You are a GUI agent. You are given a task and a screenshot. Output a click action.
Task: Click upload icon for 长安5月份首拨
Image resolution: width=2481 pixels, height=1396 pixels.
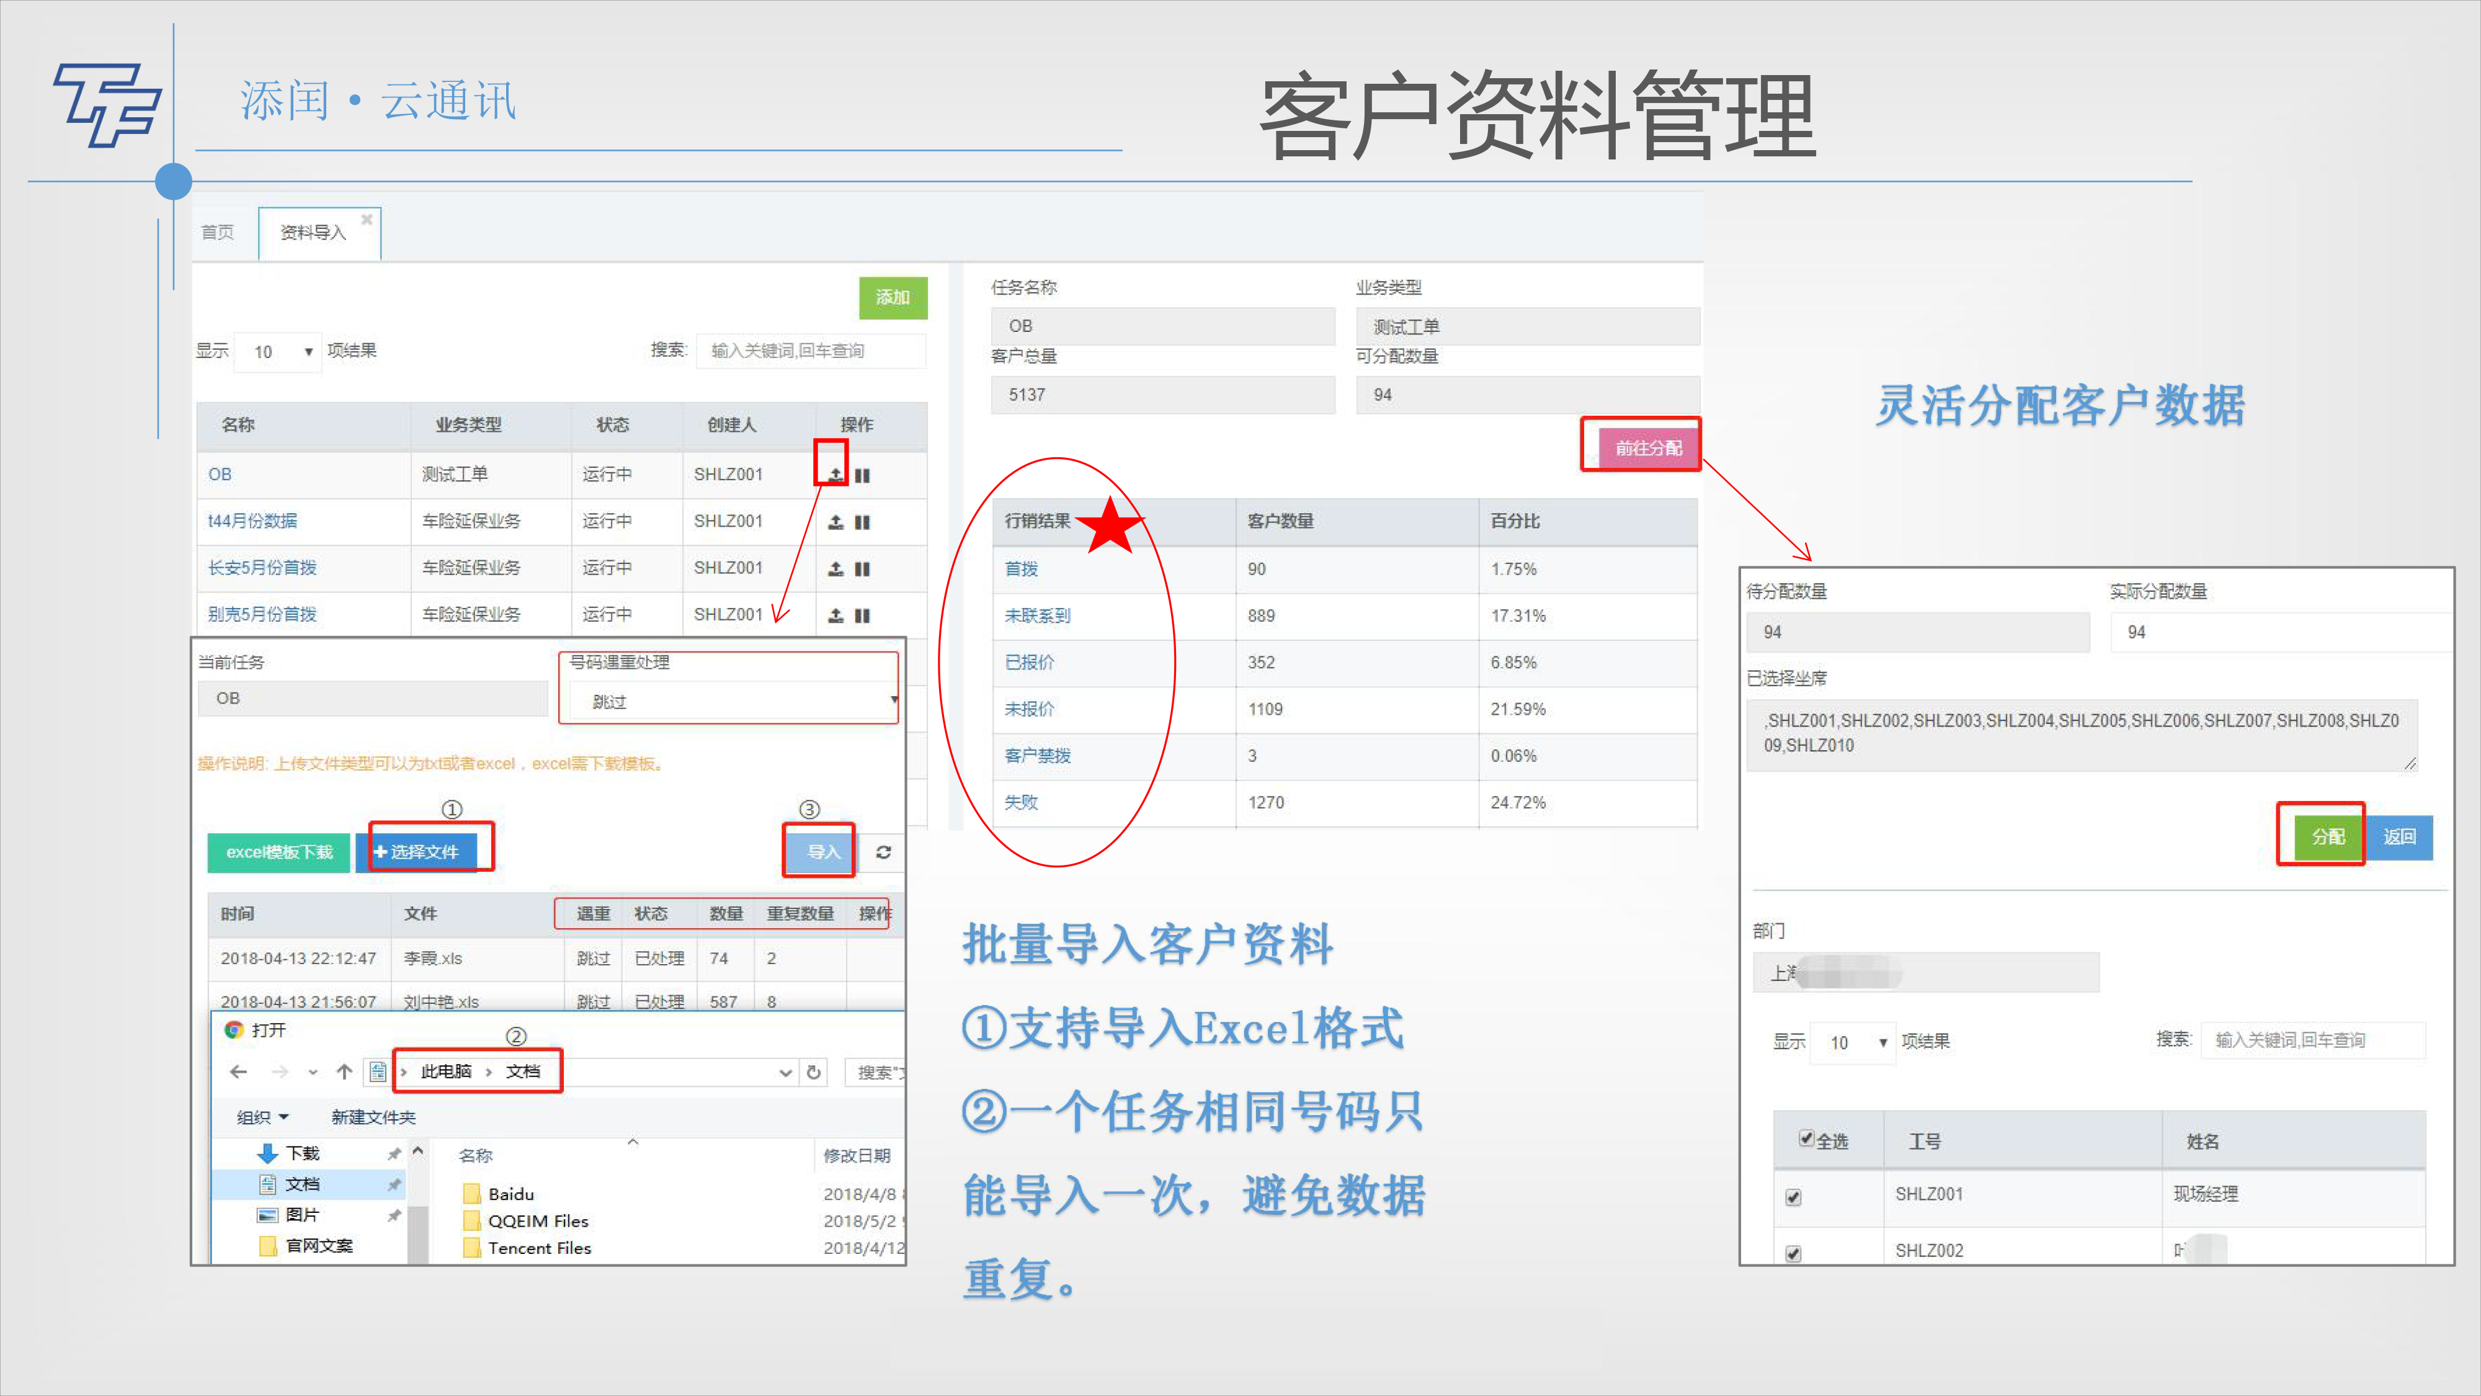coord(835,568)
